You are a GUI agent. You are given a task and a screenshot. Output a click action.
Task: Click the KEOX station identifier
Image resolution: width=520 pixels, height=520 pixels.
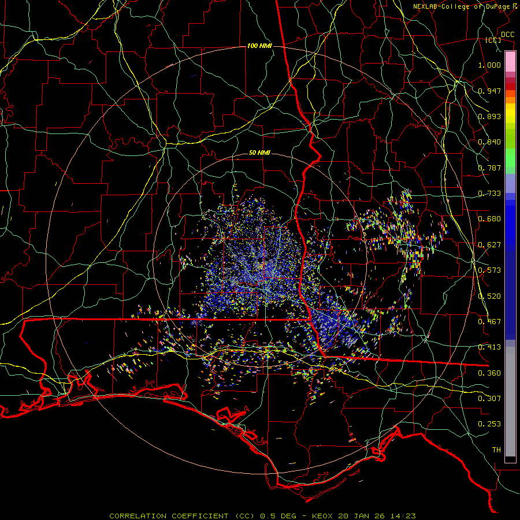[322, 516]
